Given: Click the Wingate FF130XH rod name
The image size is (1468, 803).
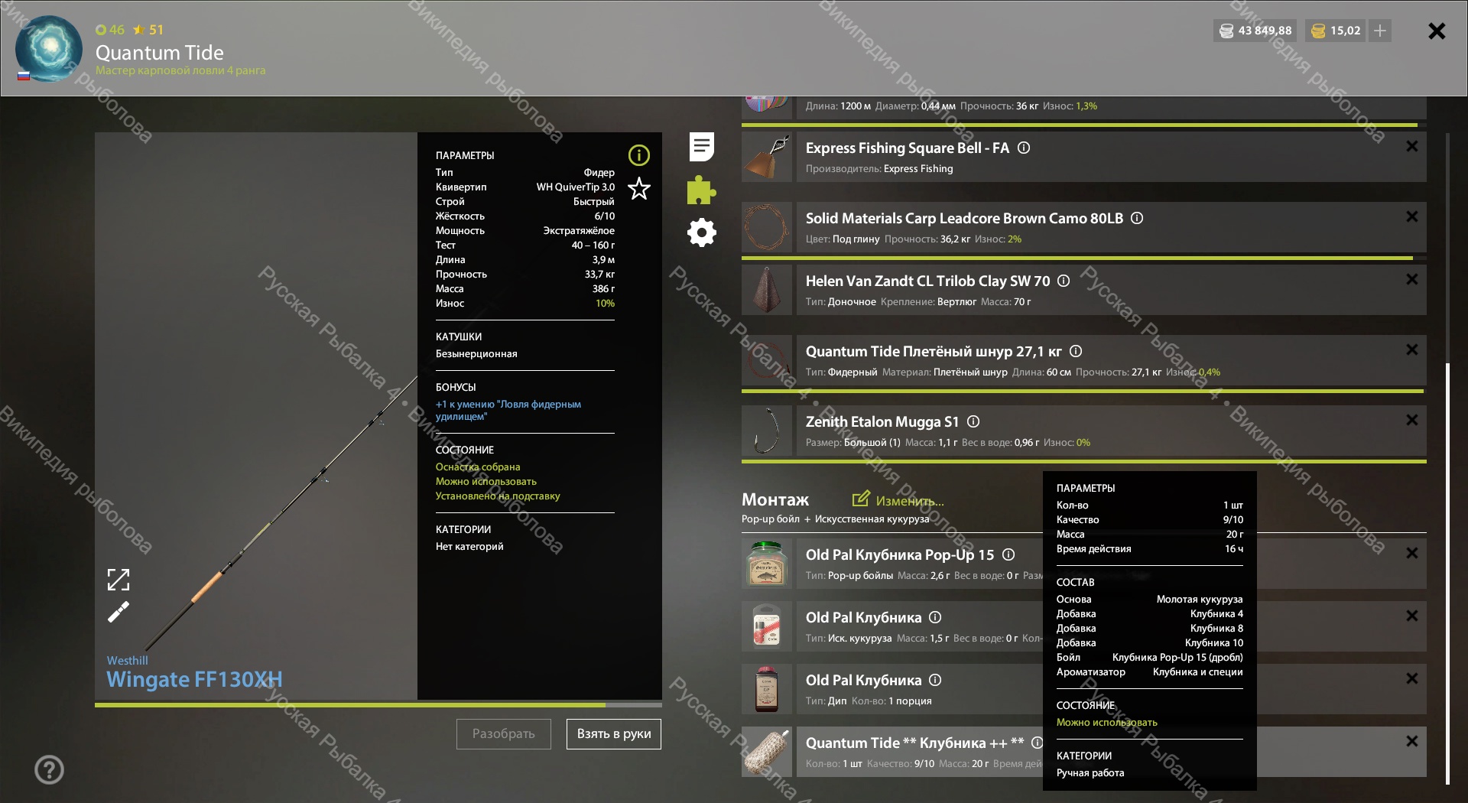Looking at the screenshot, I should click(x=194, y=679).
